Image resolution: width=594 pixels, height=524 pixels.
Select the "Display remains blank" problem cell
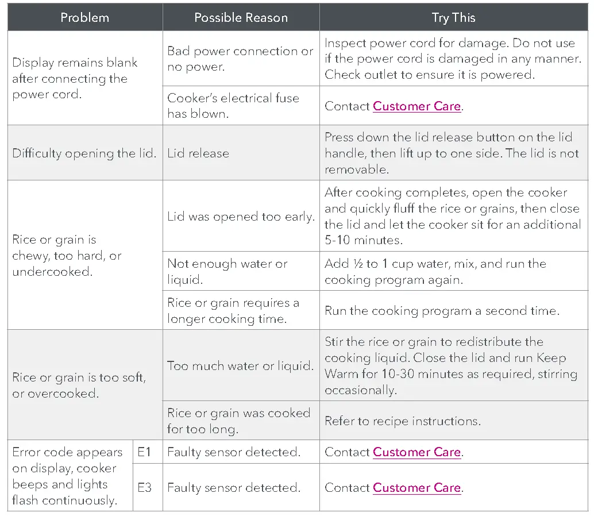pos(75,78)
